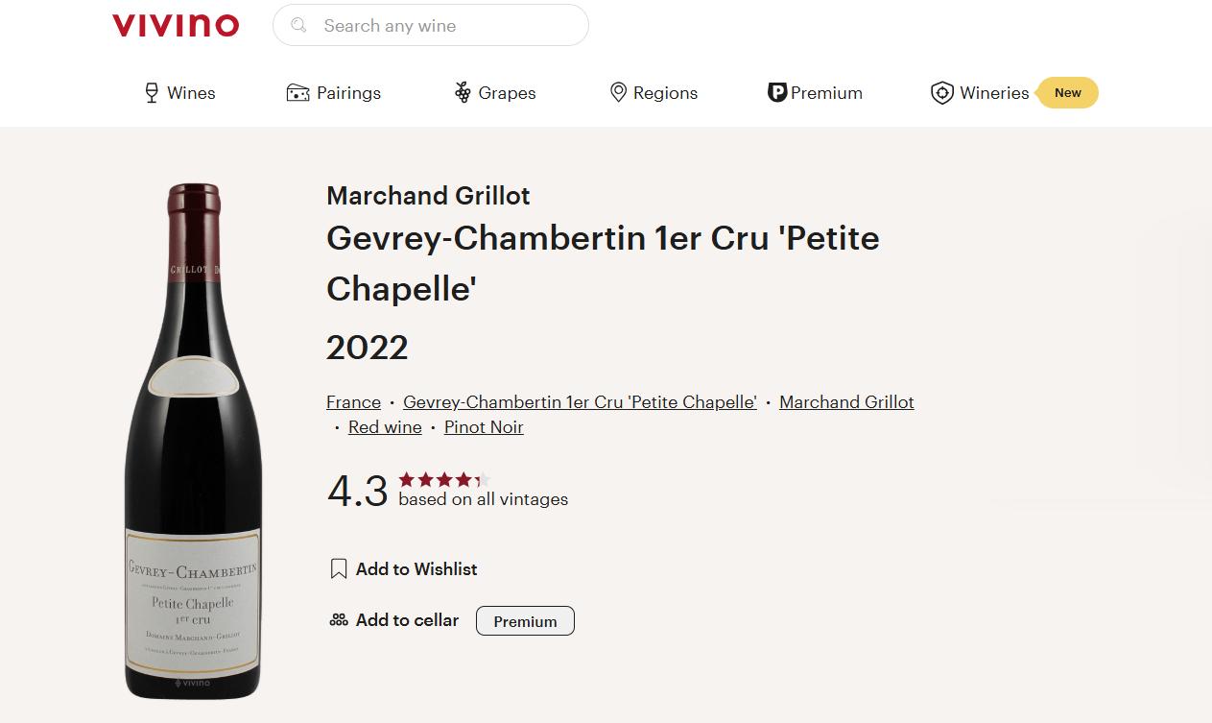Click the Vivino logo

tap(176, 25)
